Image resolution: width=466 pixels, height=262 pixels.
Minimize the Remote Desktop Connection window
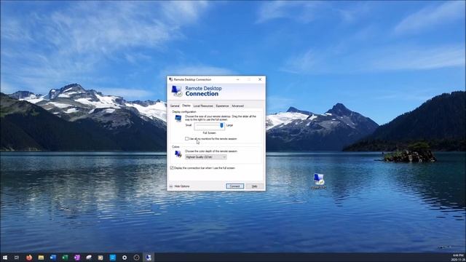tap(238, 79)
